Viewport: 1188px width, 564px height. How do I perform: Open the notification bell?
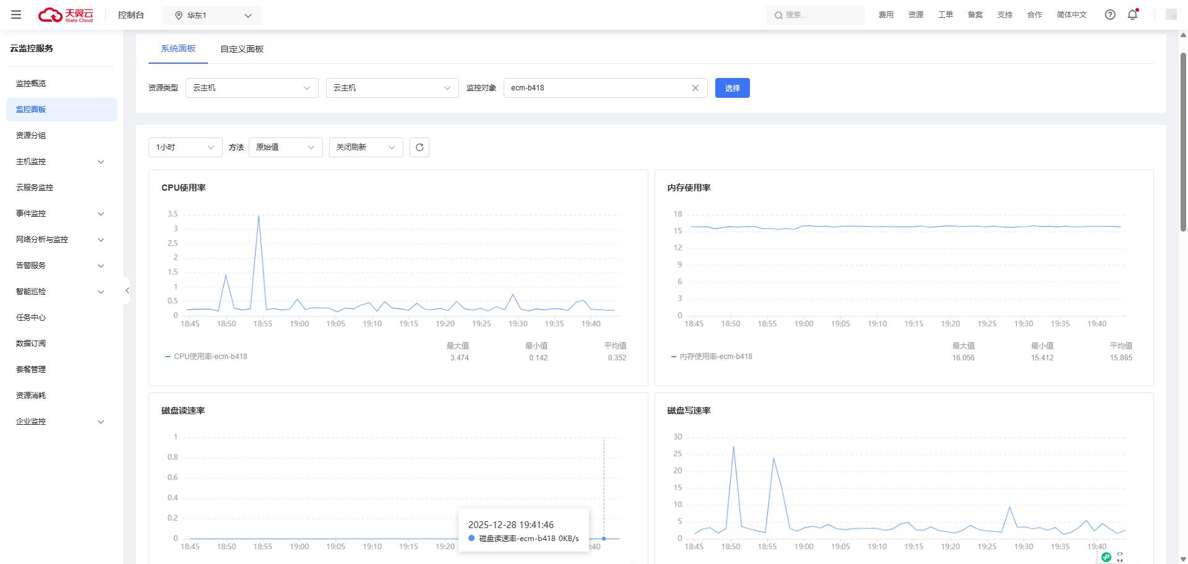click(1132, 15)
